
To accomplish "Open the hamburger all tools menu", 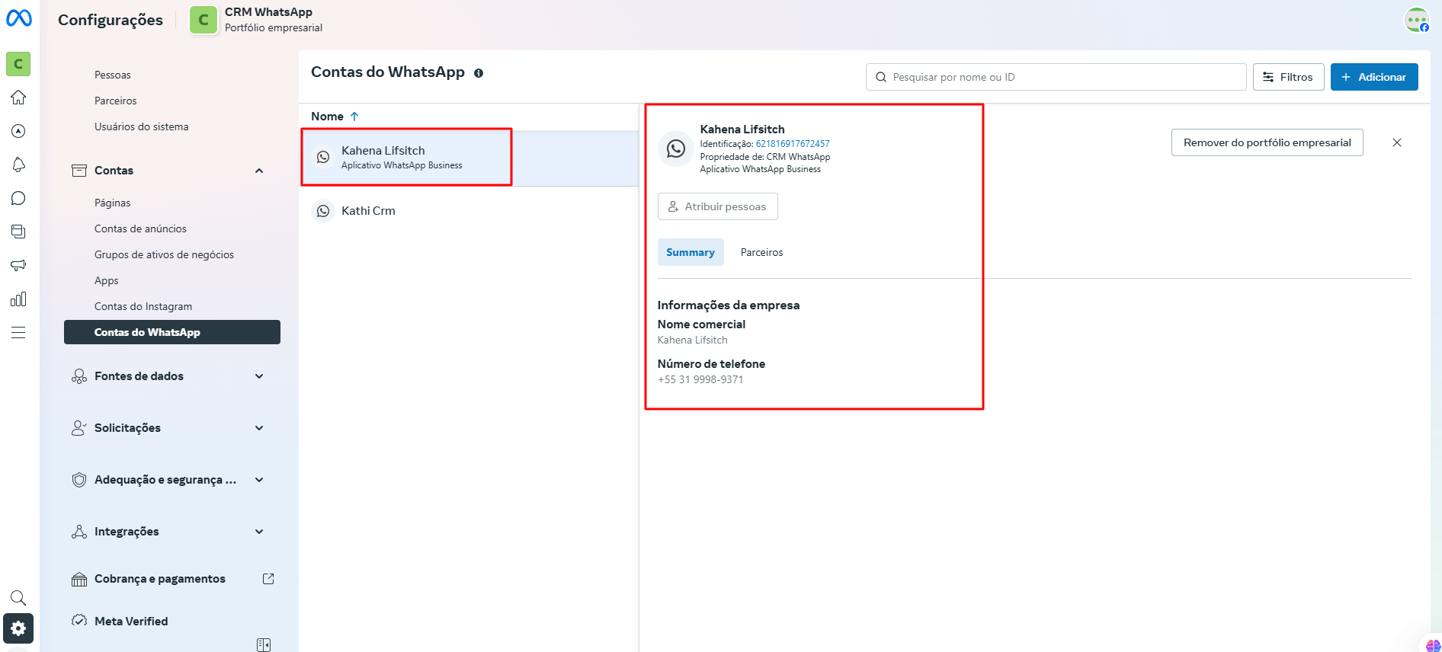I will click(x=18, y=332).
